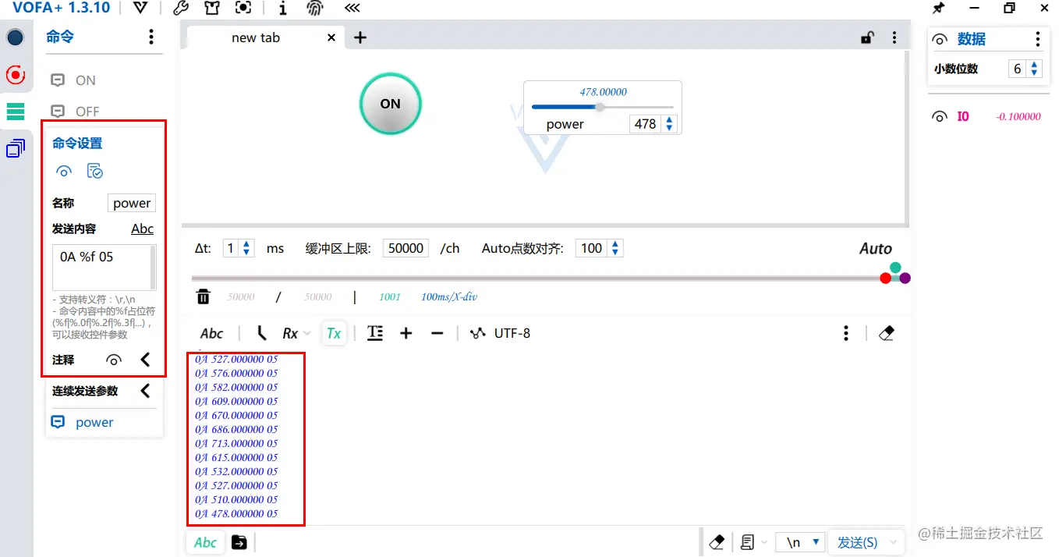Decrease font size with minus icon
Screen dimensions: 1059x557
pos(437,333)
